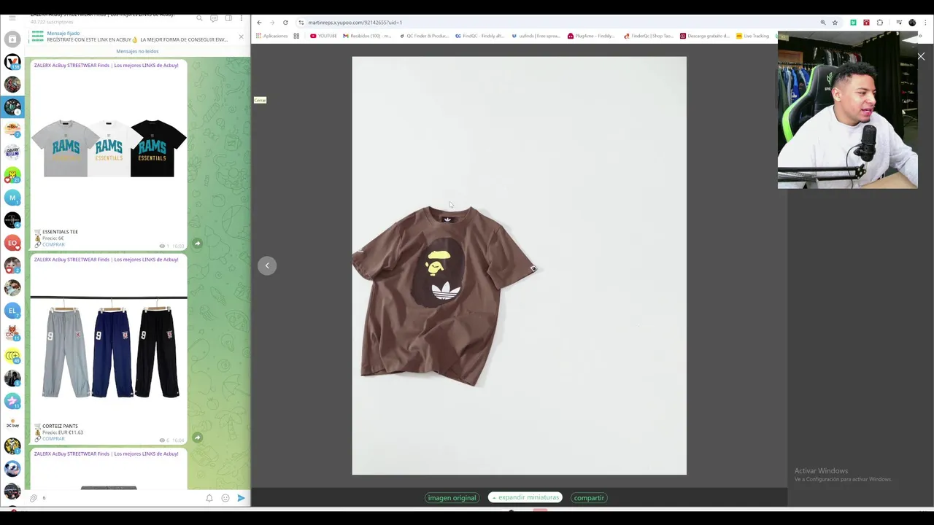The width and height of the screenshot is (934, 525).
Task: Forward the CORTEIZ PANTS post
Action: tap(197, 437)
